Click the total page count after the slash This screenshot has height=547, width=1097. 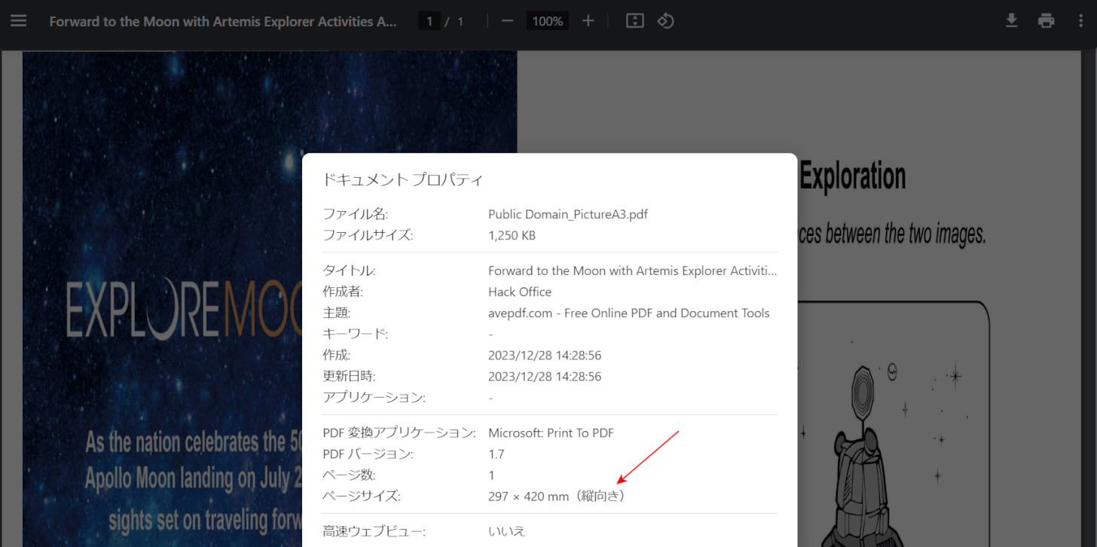click(x=460, y=21)
